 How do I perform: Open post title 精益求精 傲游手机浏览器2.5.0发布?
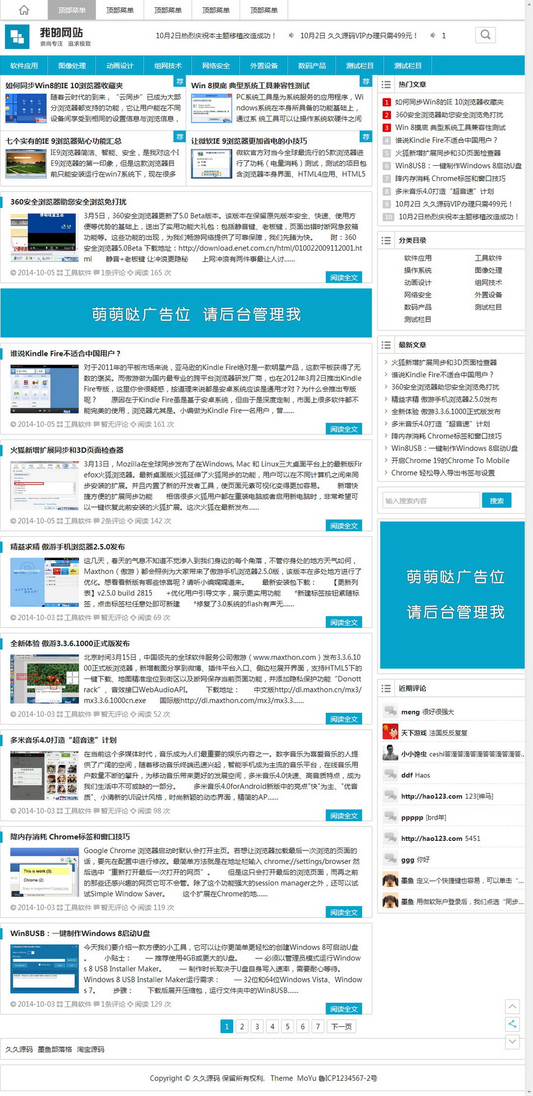(x=67, y=547)
